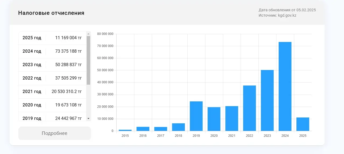Click the 2018 x-axis label
The image size is (344, 154).
178,136
